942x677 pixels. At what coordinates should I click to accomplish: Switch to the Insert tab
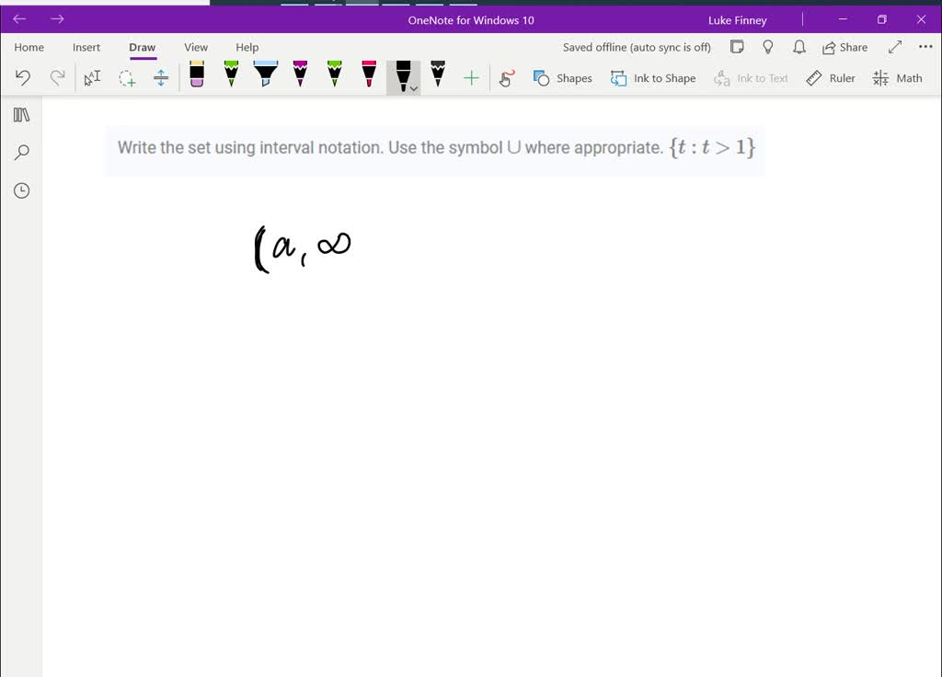[x=86, y=47]
